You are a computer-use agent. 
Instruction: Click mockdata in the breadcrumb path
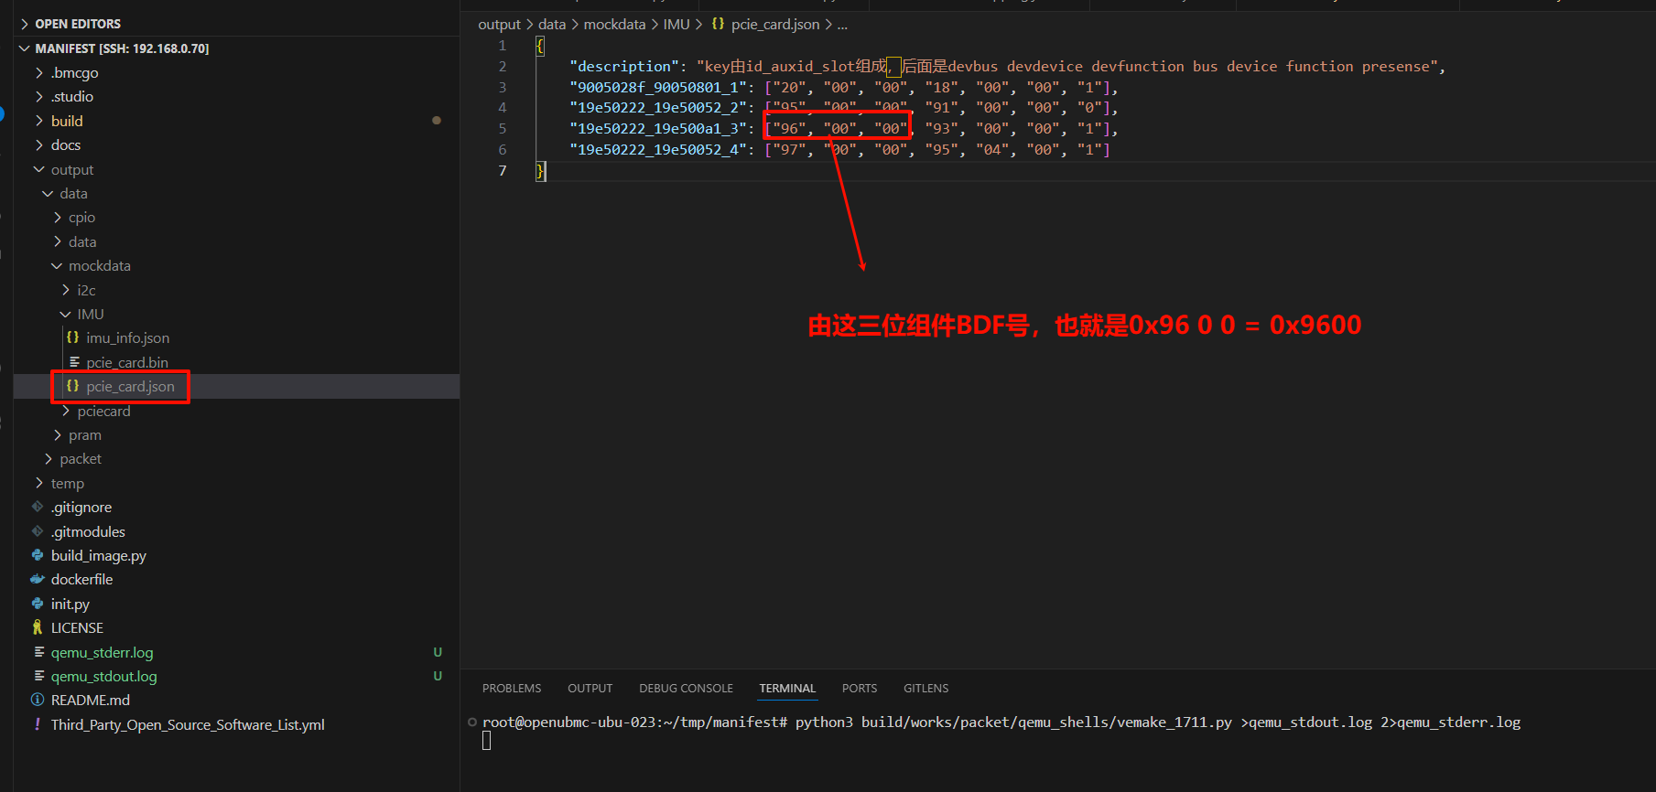(x=614, y=25)
